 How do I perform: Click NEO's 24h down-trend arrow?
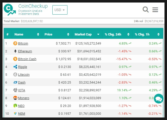[x=130, y=106]
